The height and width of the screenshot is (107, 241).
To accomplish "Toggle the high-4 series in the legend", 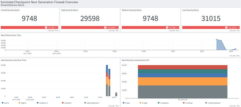I will coord(22,103).
